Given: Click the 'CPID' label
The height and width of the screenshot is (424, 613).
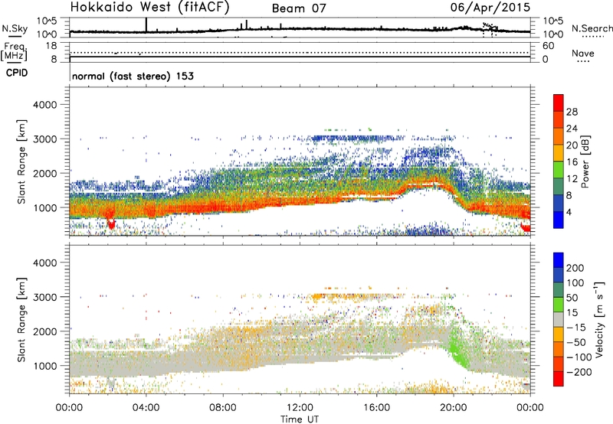Looking at the screenshot, I should (17, 73).
